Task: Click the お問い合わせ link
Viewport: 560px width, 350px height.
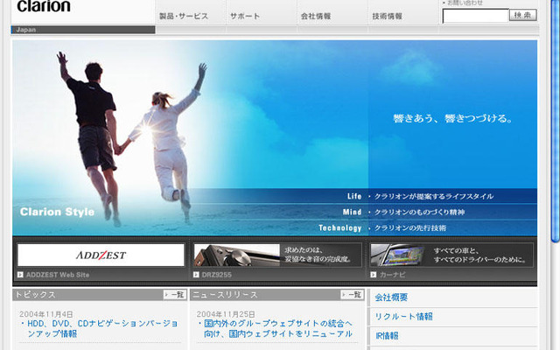Action: coord(465,3)
